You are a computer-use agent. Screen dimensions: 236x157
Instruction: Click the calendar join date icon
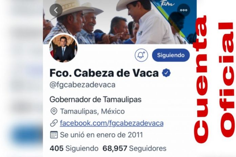click(54, 135)
